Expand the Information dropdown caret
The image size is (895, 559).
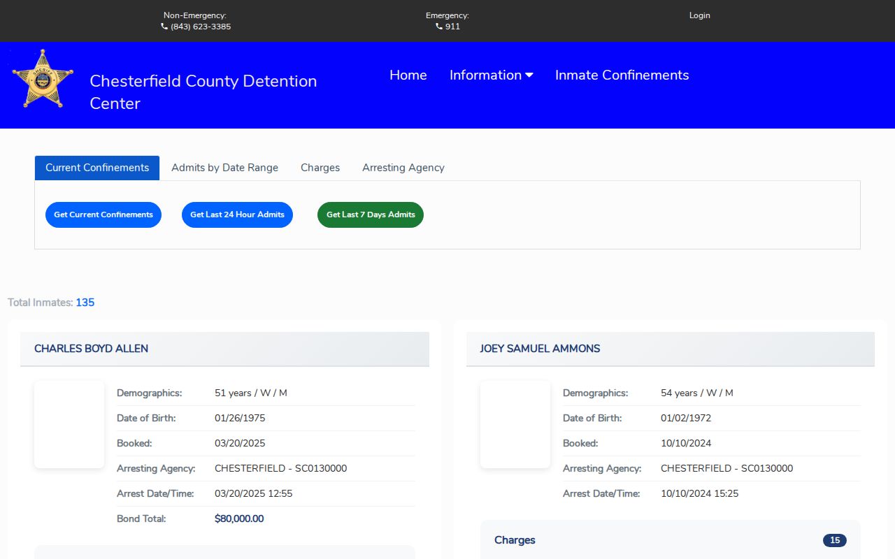coord(529,75)
